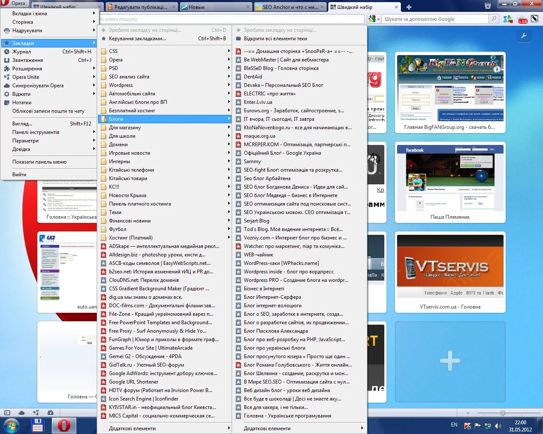Switch to SEO Anchor tab
Viewport: 543px width, 434px height.
pyautogui.click(x=290, y=7)
